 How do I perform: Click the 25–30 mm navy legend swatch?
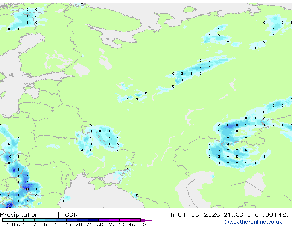coord(93,220)
